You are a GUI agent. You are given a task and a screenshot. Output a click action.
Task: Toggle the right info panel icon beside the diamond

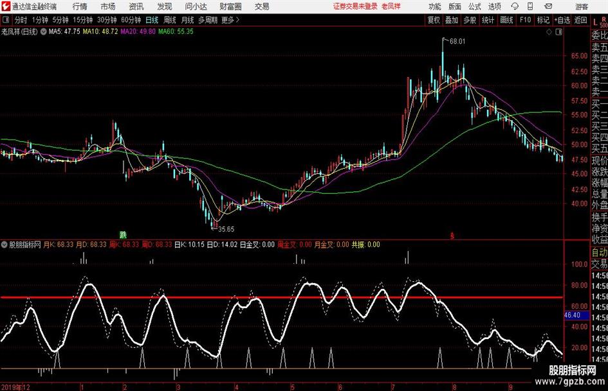click(558, 31)
